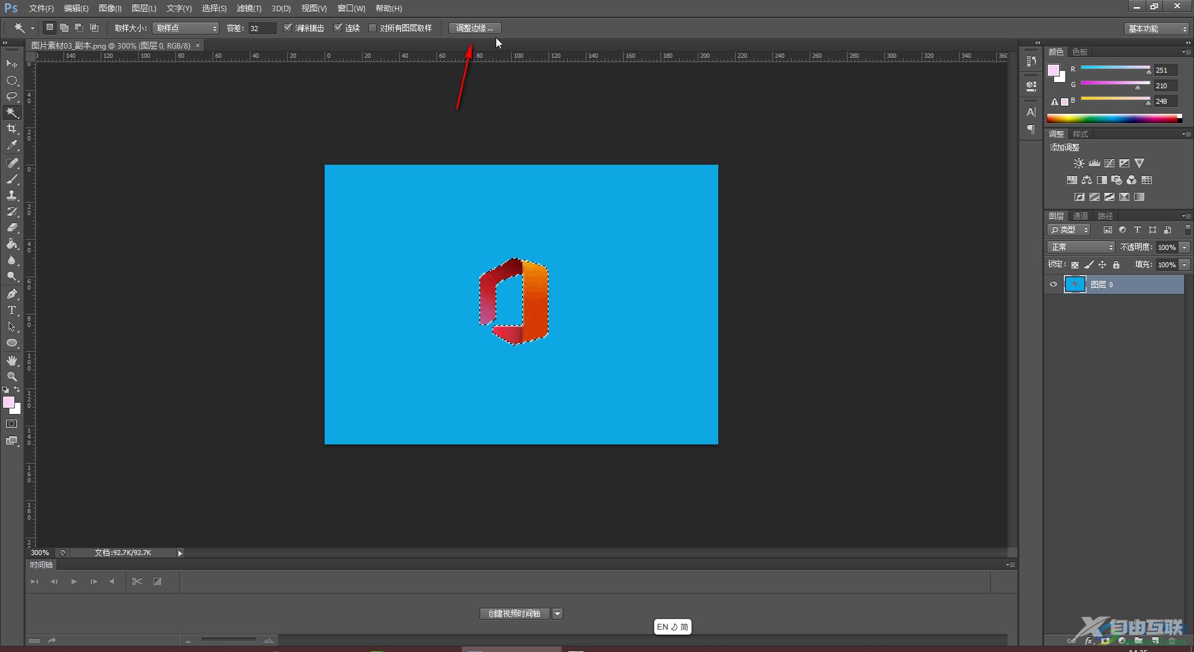This screenshot has width=1194, height=652.
Task: Select the Paint Bucket tool
Action: click(12, 244)
